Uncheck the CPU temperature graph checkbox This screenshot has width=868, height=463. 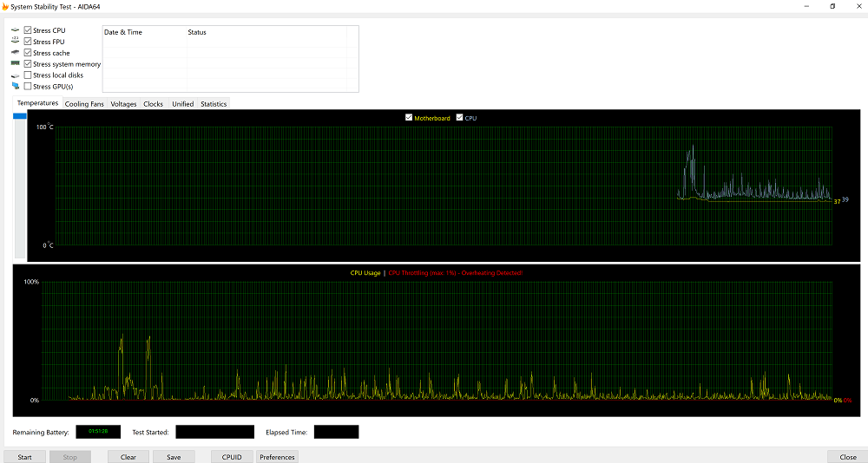(460, 118)
